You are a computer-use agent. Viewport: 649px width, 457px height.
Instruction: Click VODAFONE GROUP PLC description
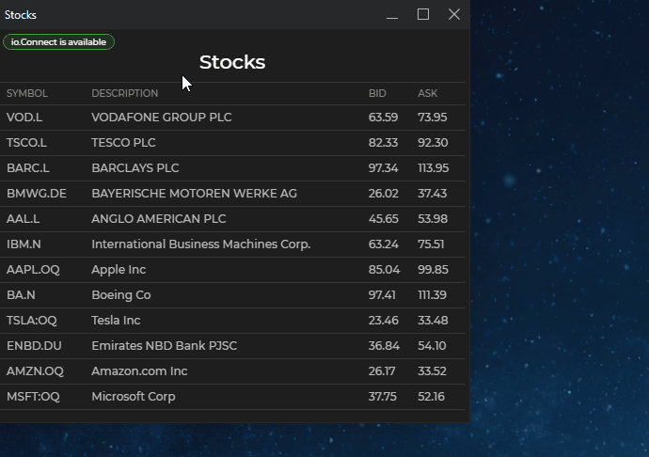[162, 118]
